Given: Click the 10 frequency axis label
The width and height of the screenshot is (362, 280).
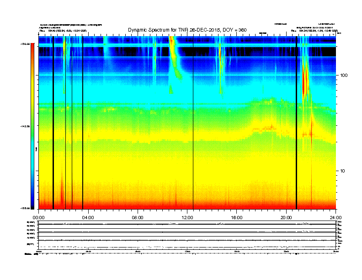Looking at the screenshot, I should point(342,171).
